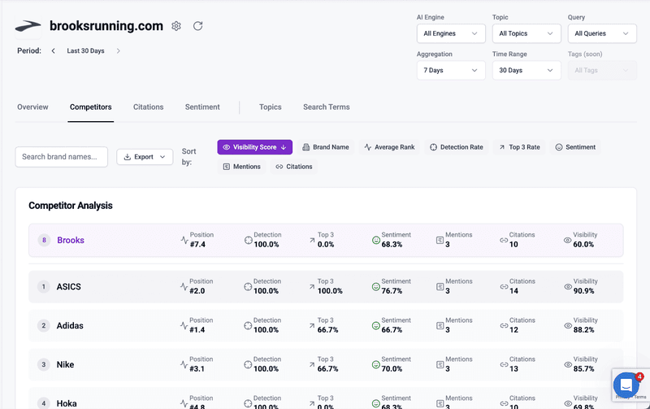Expand the AI Engine dropdown
The height and width of the screenshot is (409, 650).
coord(451,33)
